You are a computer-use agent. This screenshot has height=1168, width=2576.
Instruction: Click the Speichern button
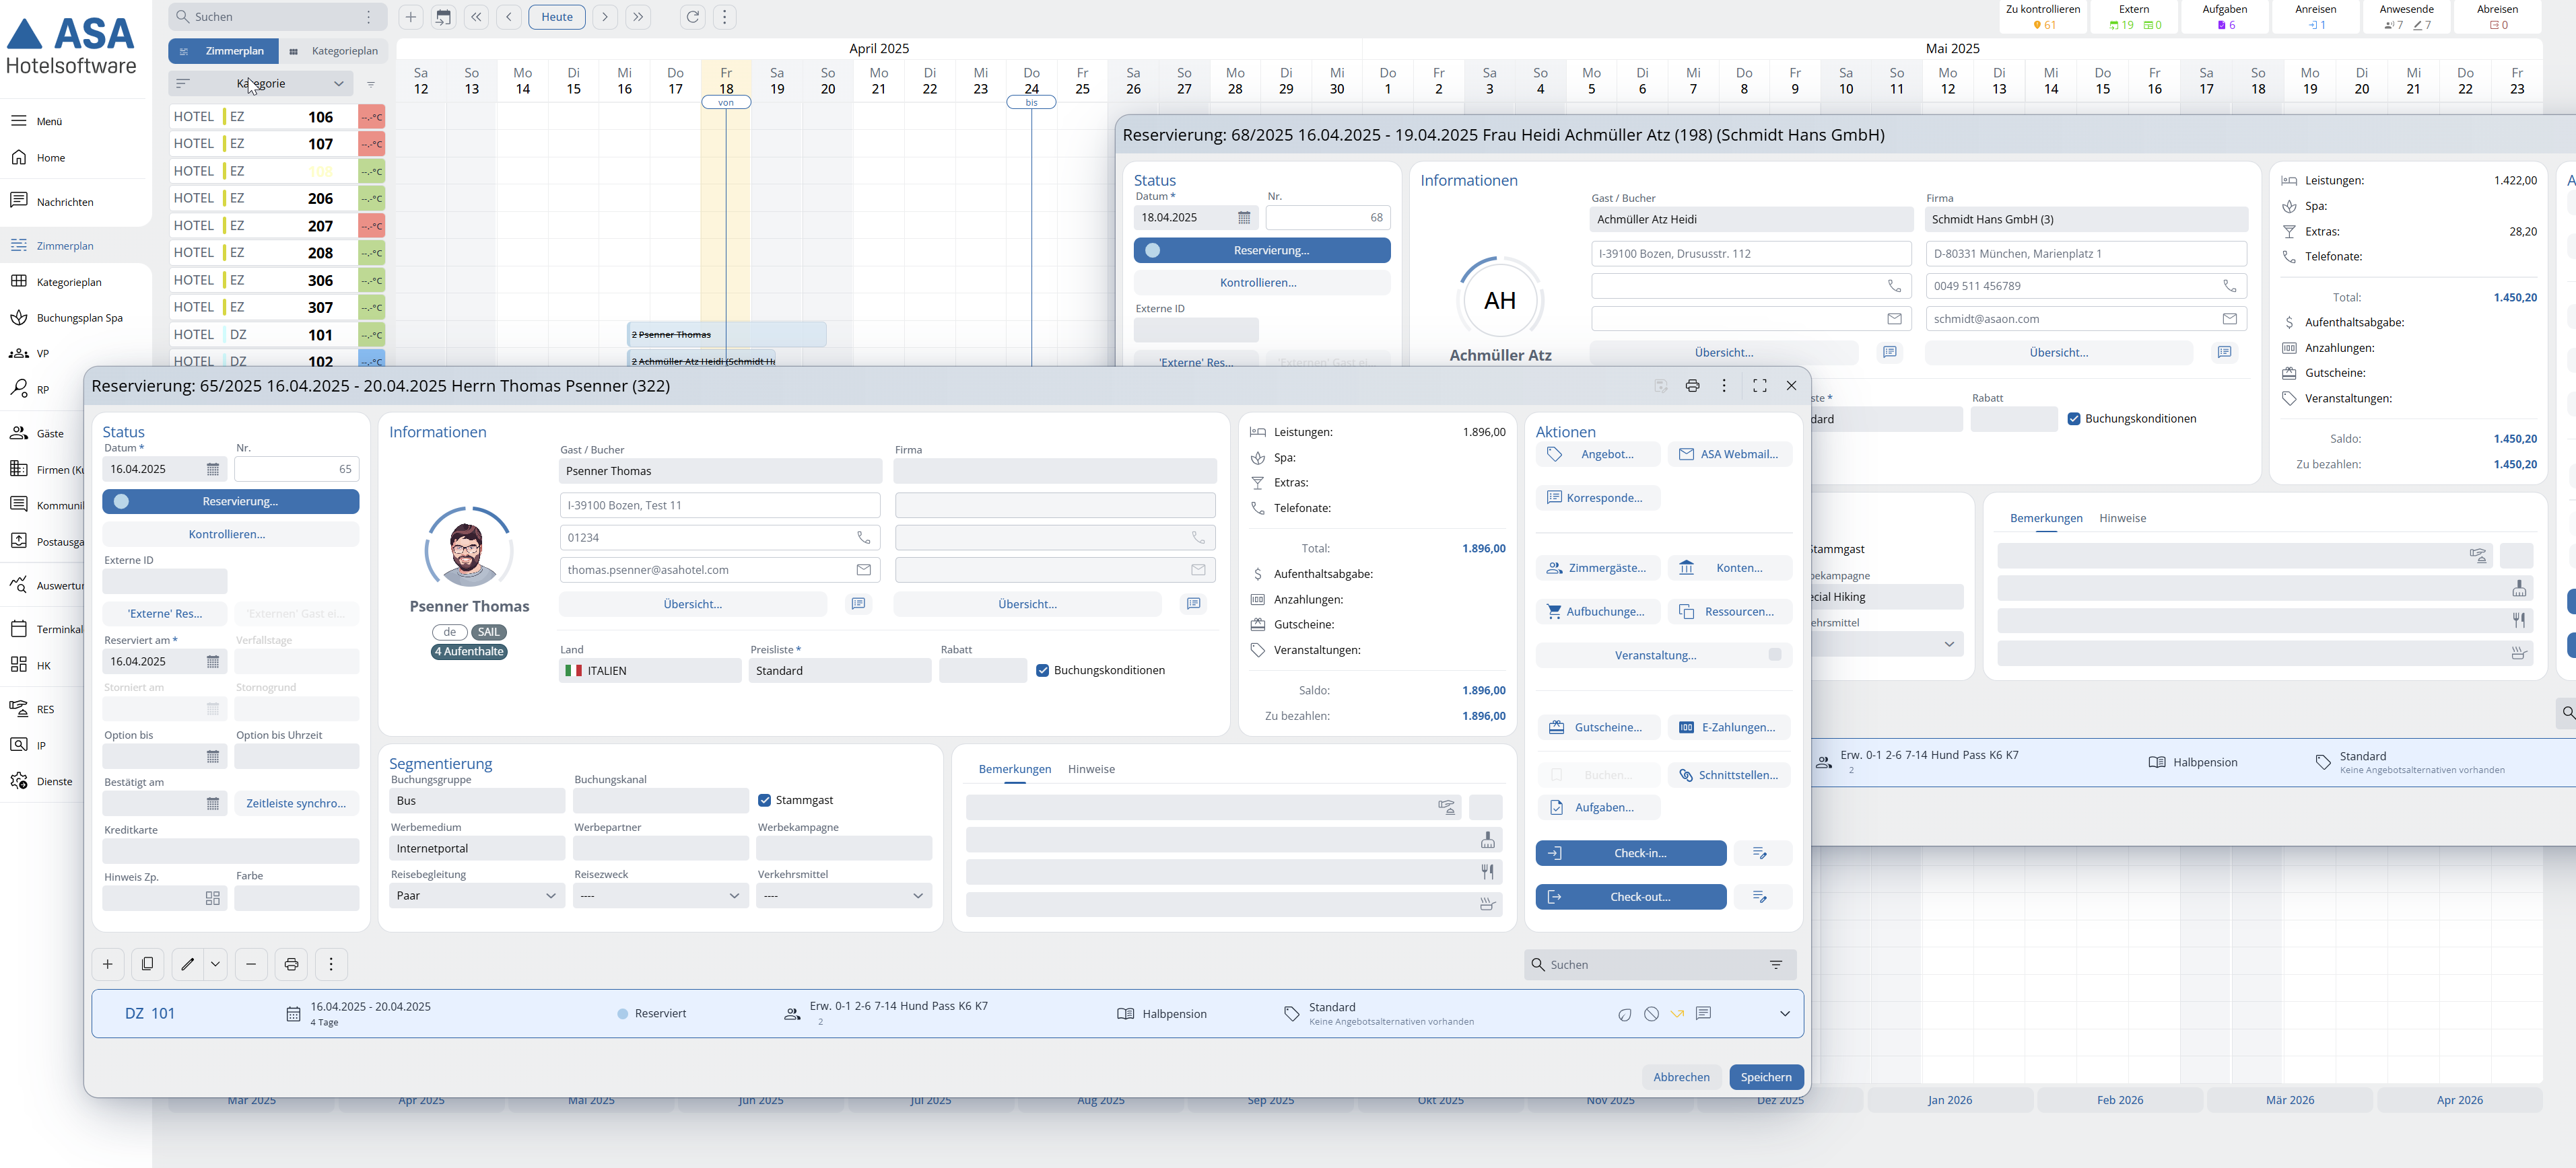pyautogui.click(x=1766, y=1077)
